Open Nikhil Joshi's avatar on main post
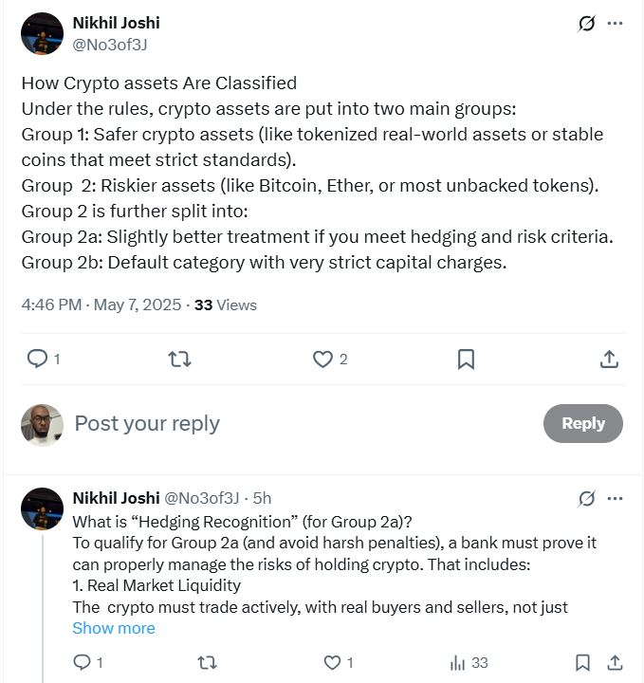Image resolution: width=644 pixels, height=683 pixels. click(x=42, y=33)
